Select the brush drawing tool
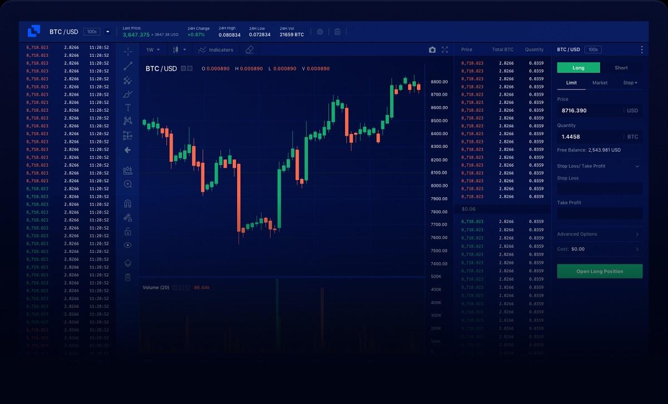Viewport: 668px width, 404px height. pyautogui.click(x=127, y=94)
